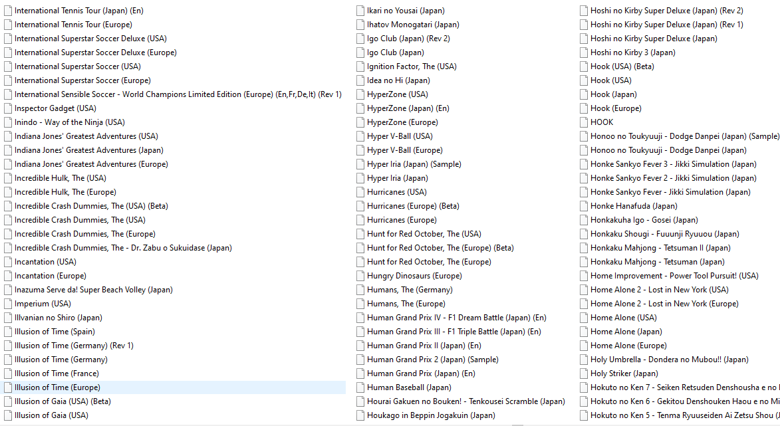The height and width of the screenshot is (426, 780).
Task: Click the Hungry Dinosaurs (Europe) file icon
Action: tap(360, 276)
